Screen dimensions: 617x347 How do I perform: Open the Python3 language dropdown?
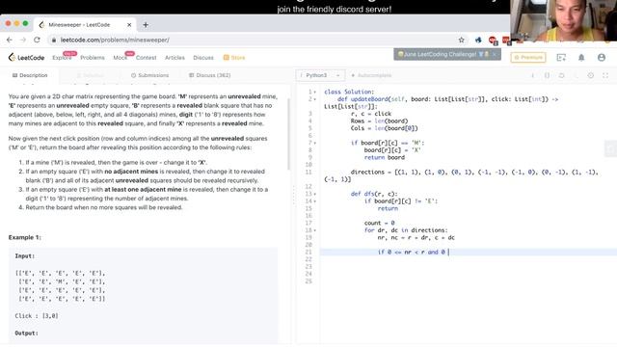point(320,75)
